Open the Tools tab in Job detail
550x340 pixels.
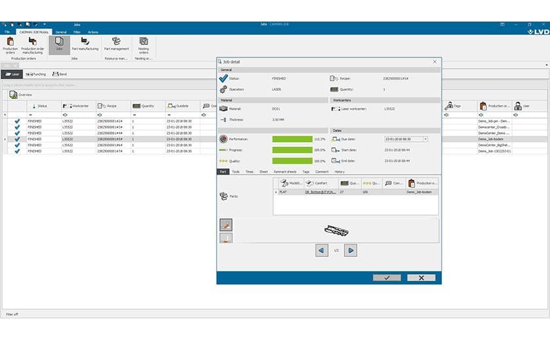(x=236, y=171)
